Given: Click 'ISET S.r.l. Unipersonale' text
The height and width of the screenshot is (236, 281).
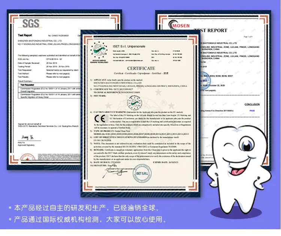Looking at the screenshot, I should [129, 46].
